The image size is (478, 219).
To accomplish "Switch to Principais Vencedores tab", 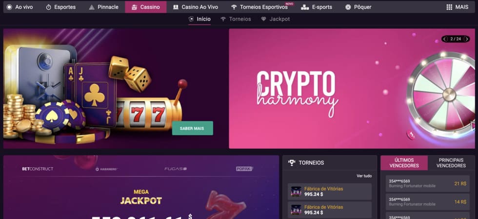I will tap(451, 163).
